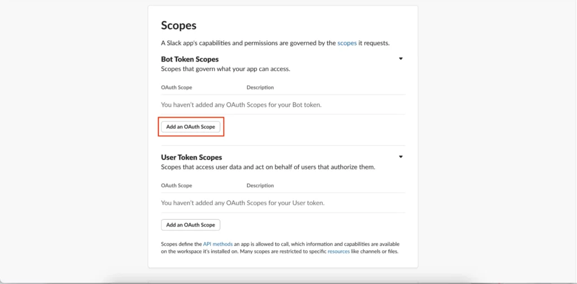Click the 'User Token Scopes' heading

(x=192, y=157)
